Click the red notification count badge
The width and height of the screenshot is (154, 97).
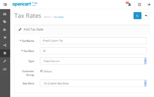click(127, 3)
